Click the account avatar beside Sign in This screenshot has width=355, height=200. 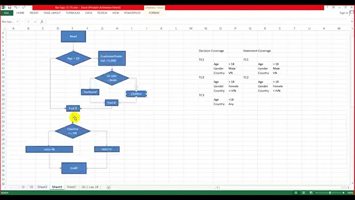coord(351,13)
